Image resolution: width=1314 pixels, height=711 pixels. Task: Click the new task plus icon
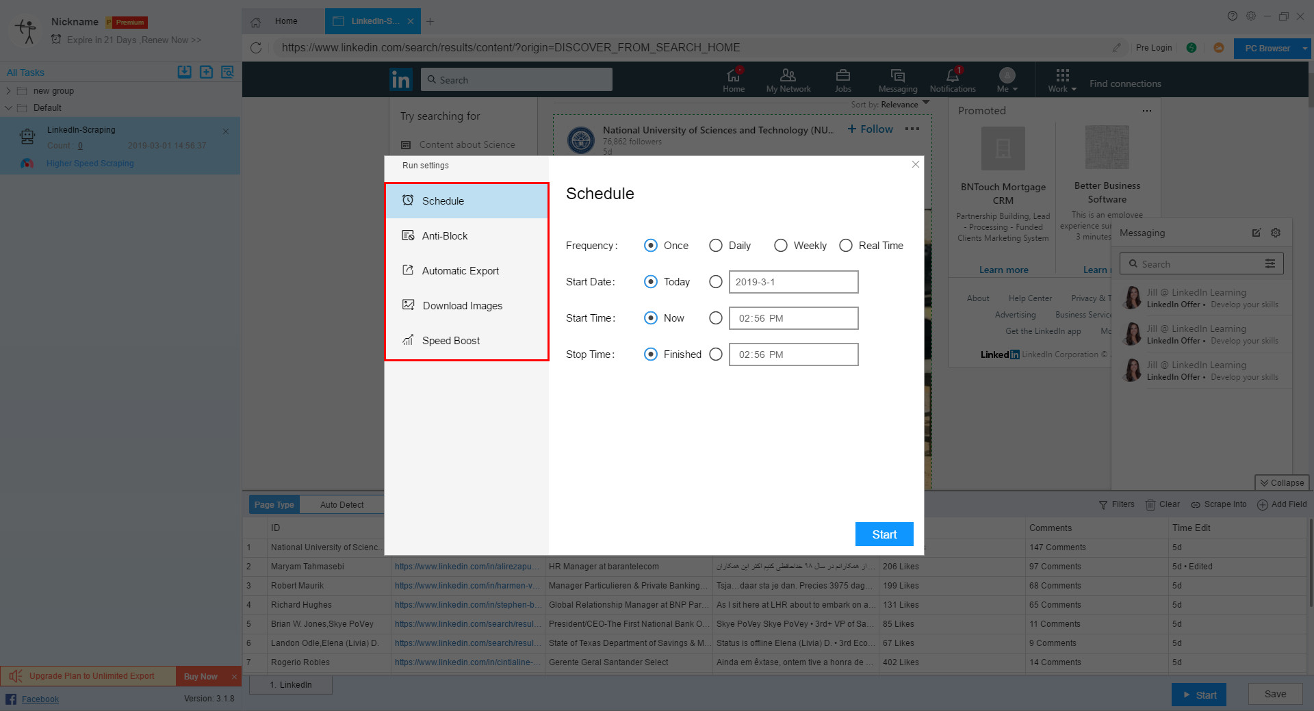point(206,72)
